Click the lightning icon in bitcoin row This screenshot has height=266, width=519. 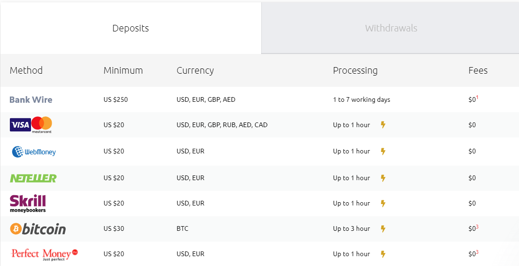(383, 228)
